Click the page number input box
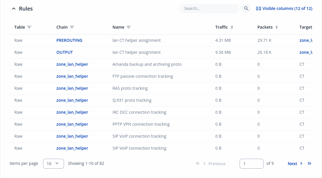Viewport: 322px width, 178px height. coord(251,164)
